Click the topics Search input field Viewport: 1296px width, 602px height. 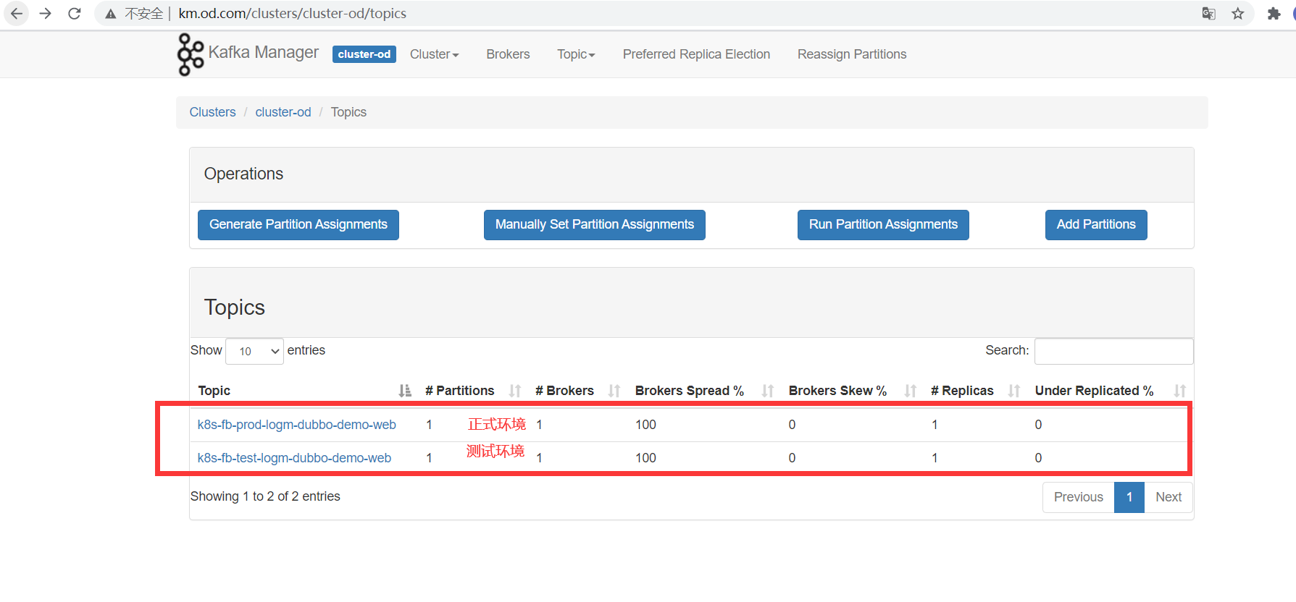point(1114,351)
